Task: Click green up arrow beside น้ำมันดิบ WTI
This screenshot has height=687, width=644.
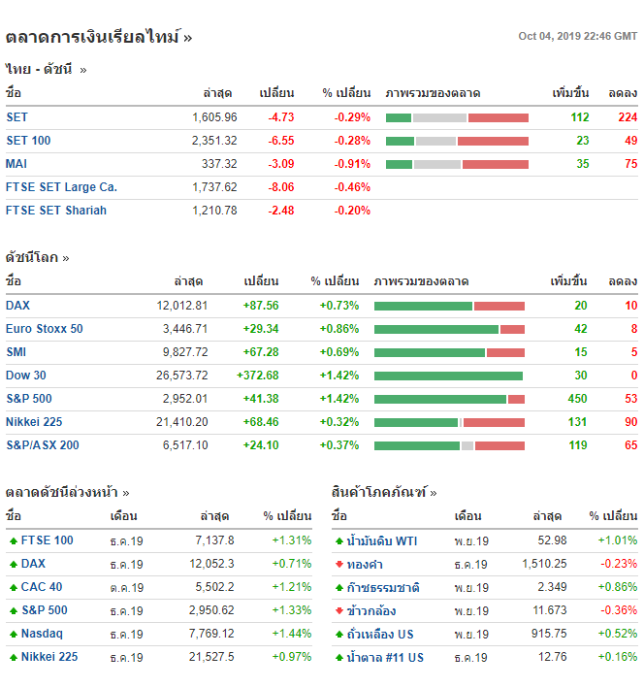Action: [339, 541]
